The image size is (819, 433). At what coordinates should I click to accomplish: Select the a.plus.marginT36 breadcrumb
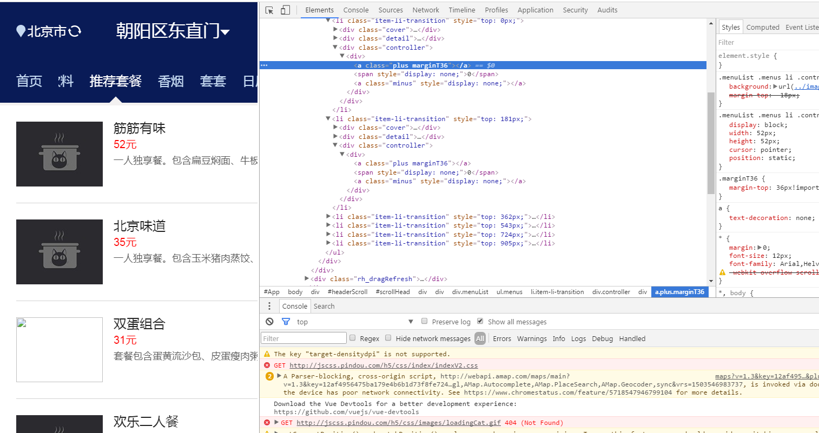click(x=679, y=292)
